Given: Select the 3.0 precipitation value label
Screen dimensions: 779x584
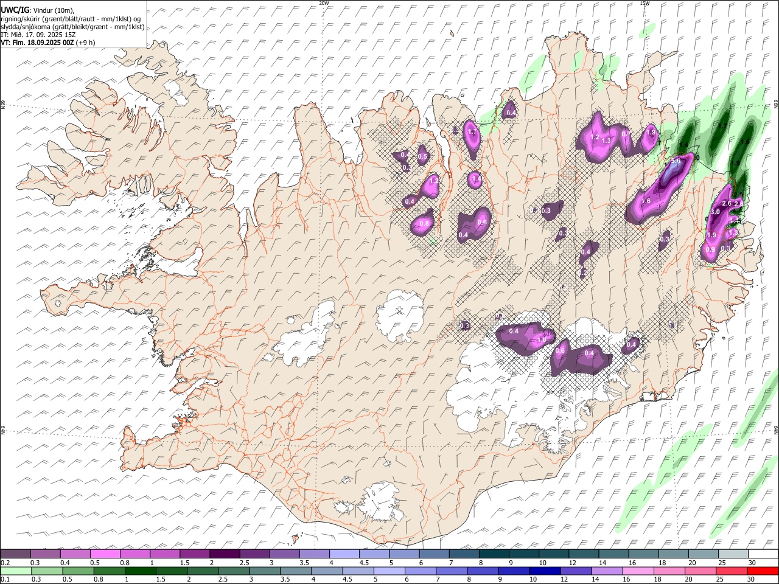Looking at the screenshot, I should tap(715, 212).
